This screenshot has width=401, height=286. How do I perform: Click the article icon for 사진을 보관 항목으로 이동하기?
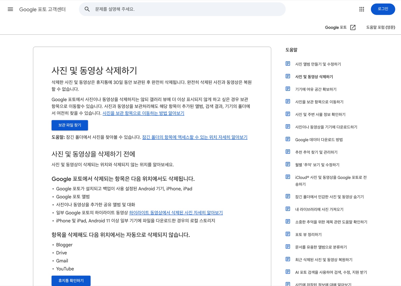[288, 101]
